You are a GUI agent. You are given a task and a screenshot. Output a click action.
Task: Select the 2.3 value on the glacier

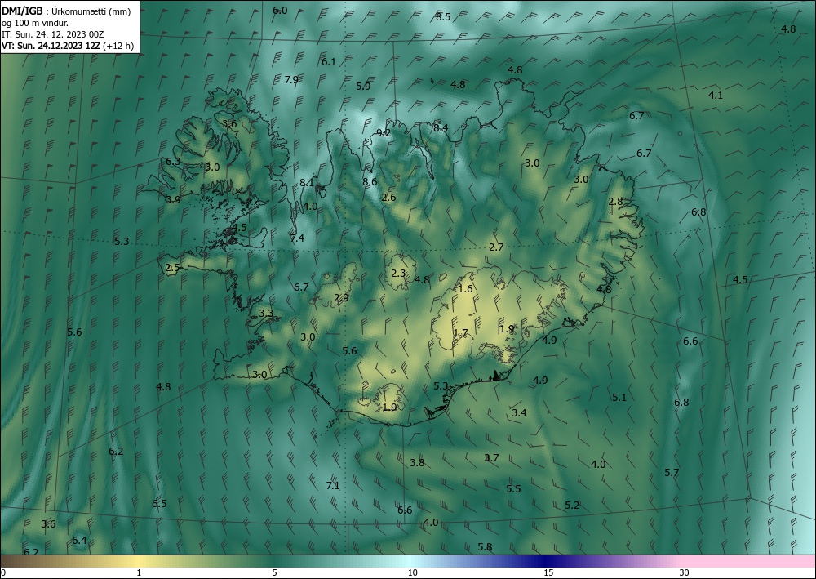pyautogui.click(x=398, y=274)
